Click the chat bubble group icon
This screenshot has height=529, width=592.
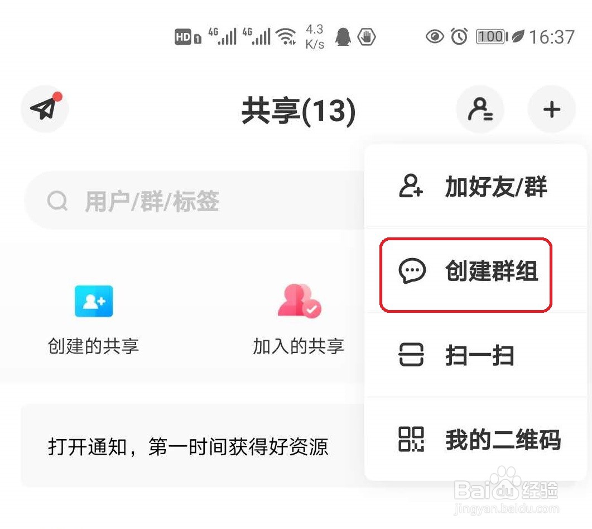coord(412,270)
